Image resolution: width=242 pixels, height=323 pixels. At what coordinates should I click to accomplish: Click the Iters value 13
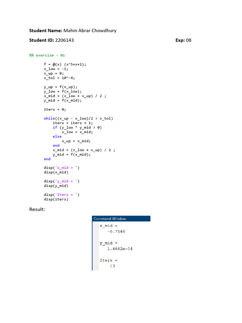[112, 266]
